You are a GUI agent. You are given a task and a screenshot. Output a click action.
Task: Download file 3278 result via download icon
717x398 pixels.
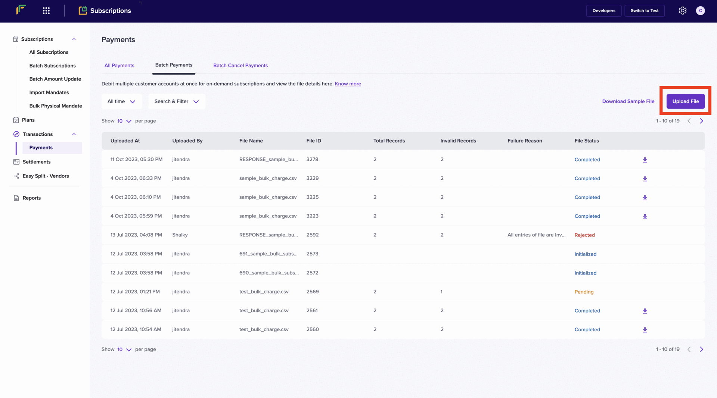click(645, 160)
